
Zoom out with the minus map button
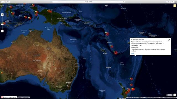(x=2, y=31)
